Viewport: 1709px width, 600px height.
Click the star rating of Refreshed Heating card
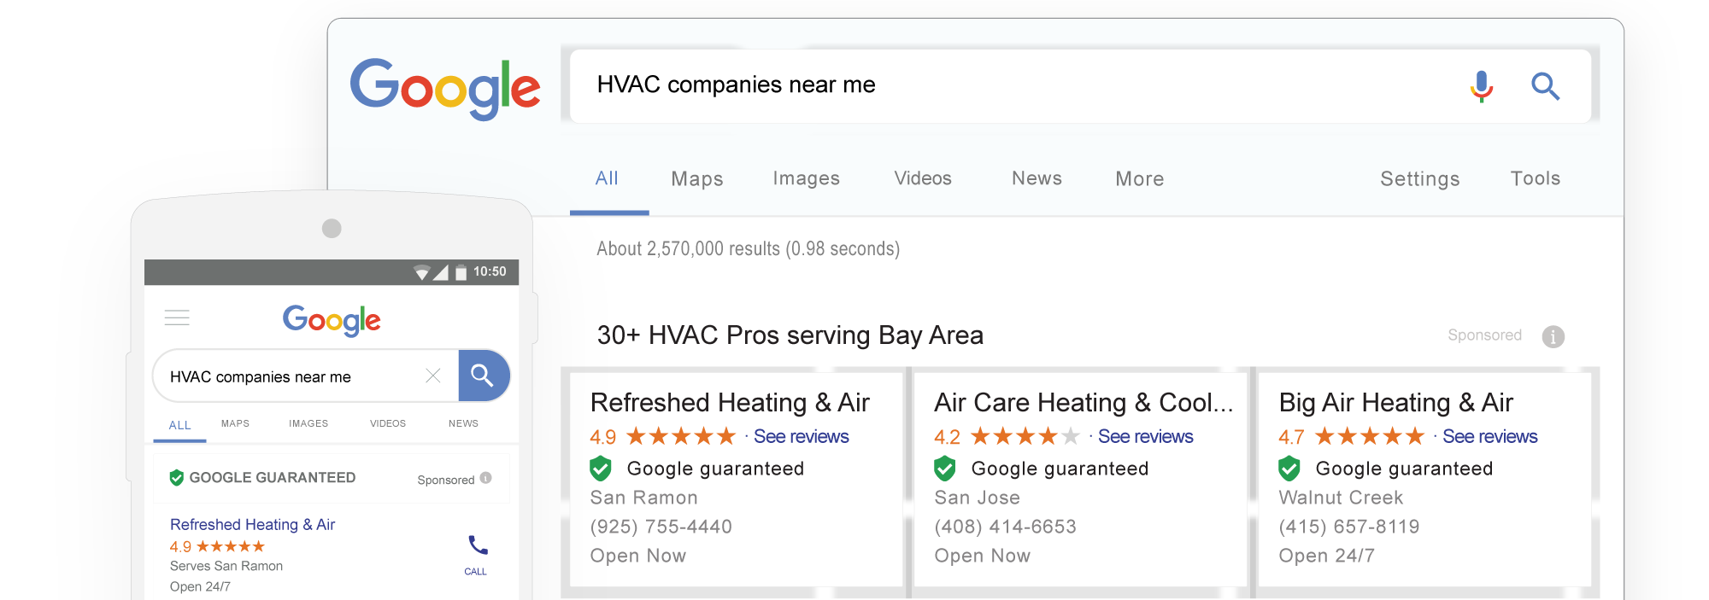coord(680,437)
